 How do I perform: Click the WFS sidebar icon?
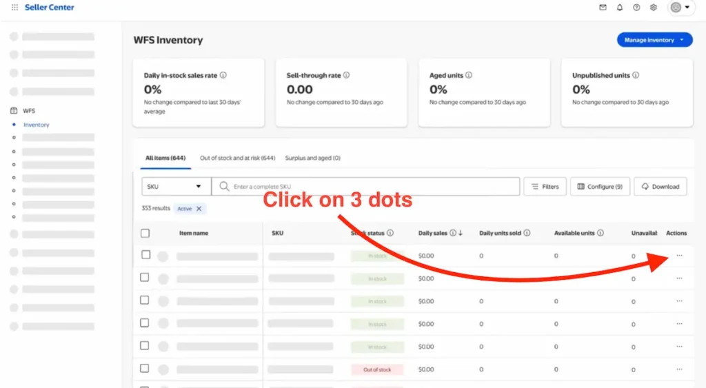point(14,110)
